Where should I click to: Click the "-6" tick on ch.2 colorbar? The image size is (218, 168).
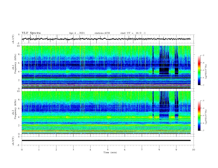point(203,123)
